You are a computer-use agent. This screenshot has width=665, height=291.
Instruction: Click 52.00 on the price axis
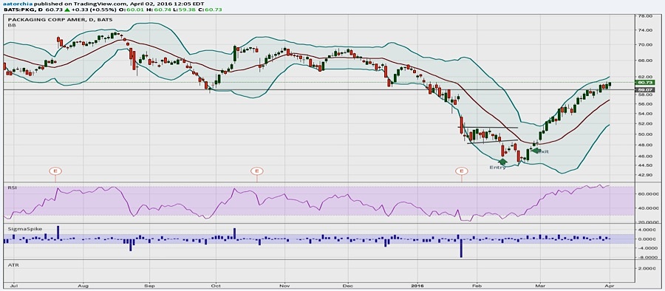point(646,124)
